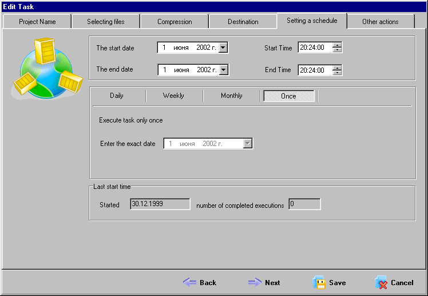Decrease Start Time with down spinner
Image resolution: width=428 pixels, height=296 pixels.
pos(337,50)
